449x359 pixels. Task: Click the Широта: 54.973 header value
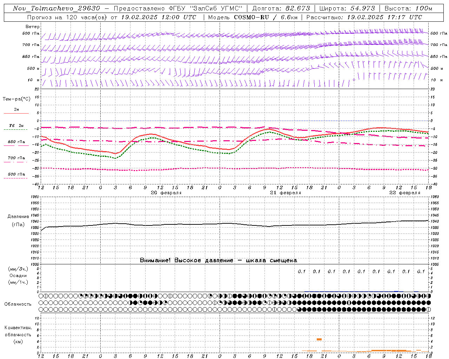click(347, 8)
